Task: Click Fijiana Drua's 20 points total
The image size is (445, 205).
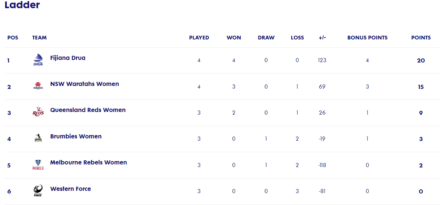Action: click(x=421, y=60)
